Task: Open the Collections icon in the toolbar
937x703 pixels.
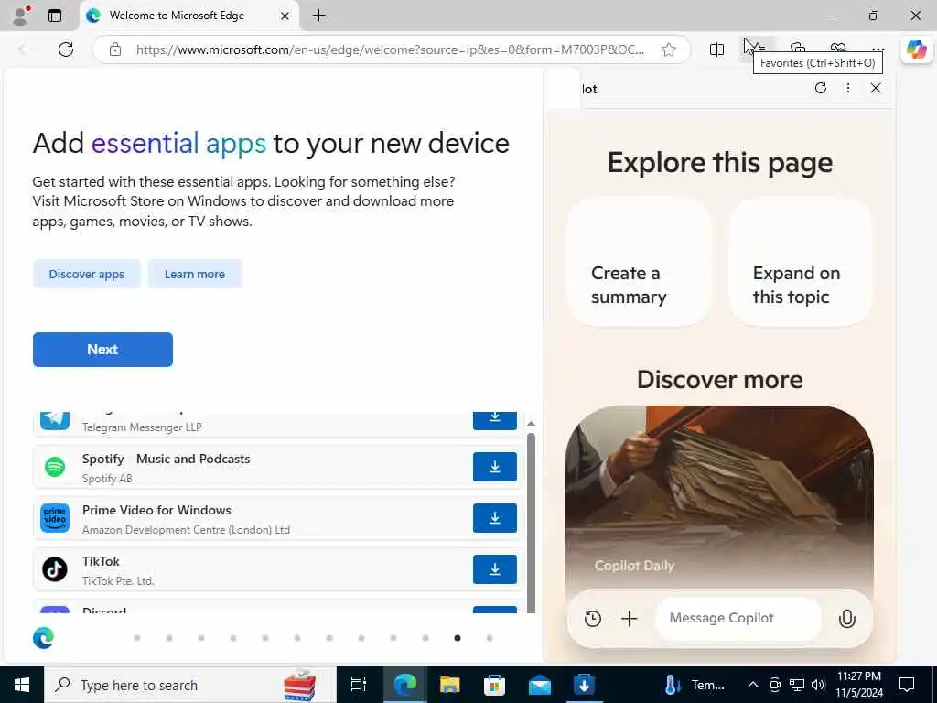Action: 798,48
